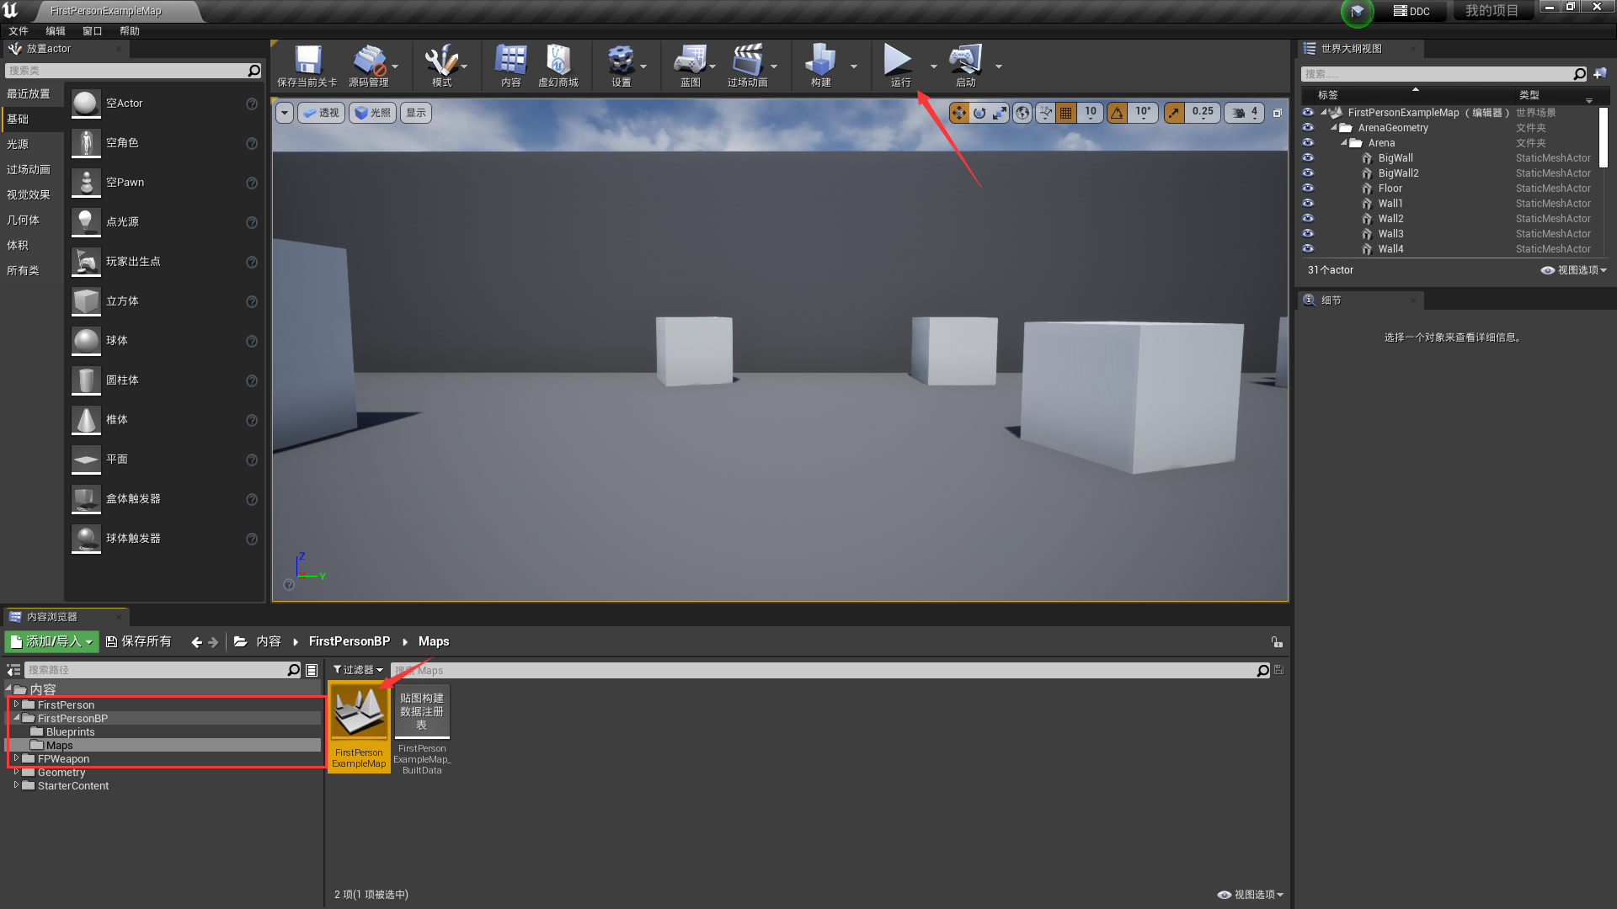Expand FirstPerson folder in tree

[x=16, y=704]
